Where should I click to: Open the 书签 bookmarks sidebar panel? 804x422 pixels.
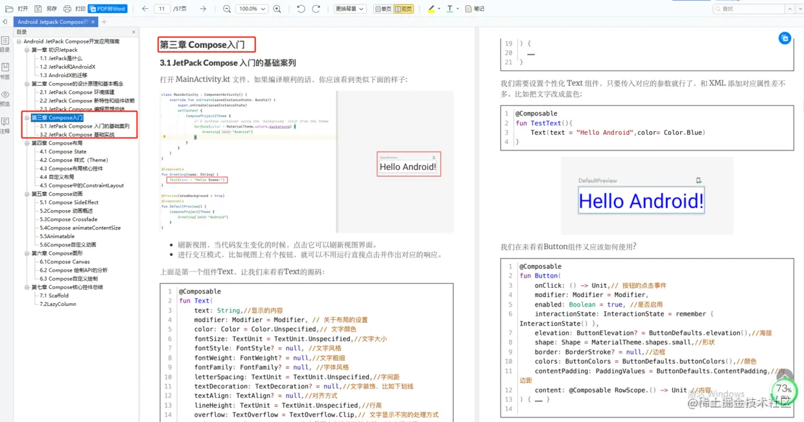pyautogui.click(x=5, y=71)
